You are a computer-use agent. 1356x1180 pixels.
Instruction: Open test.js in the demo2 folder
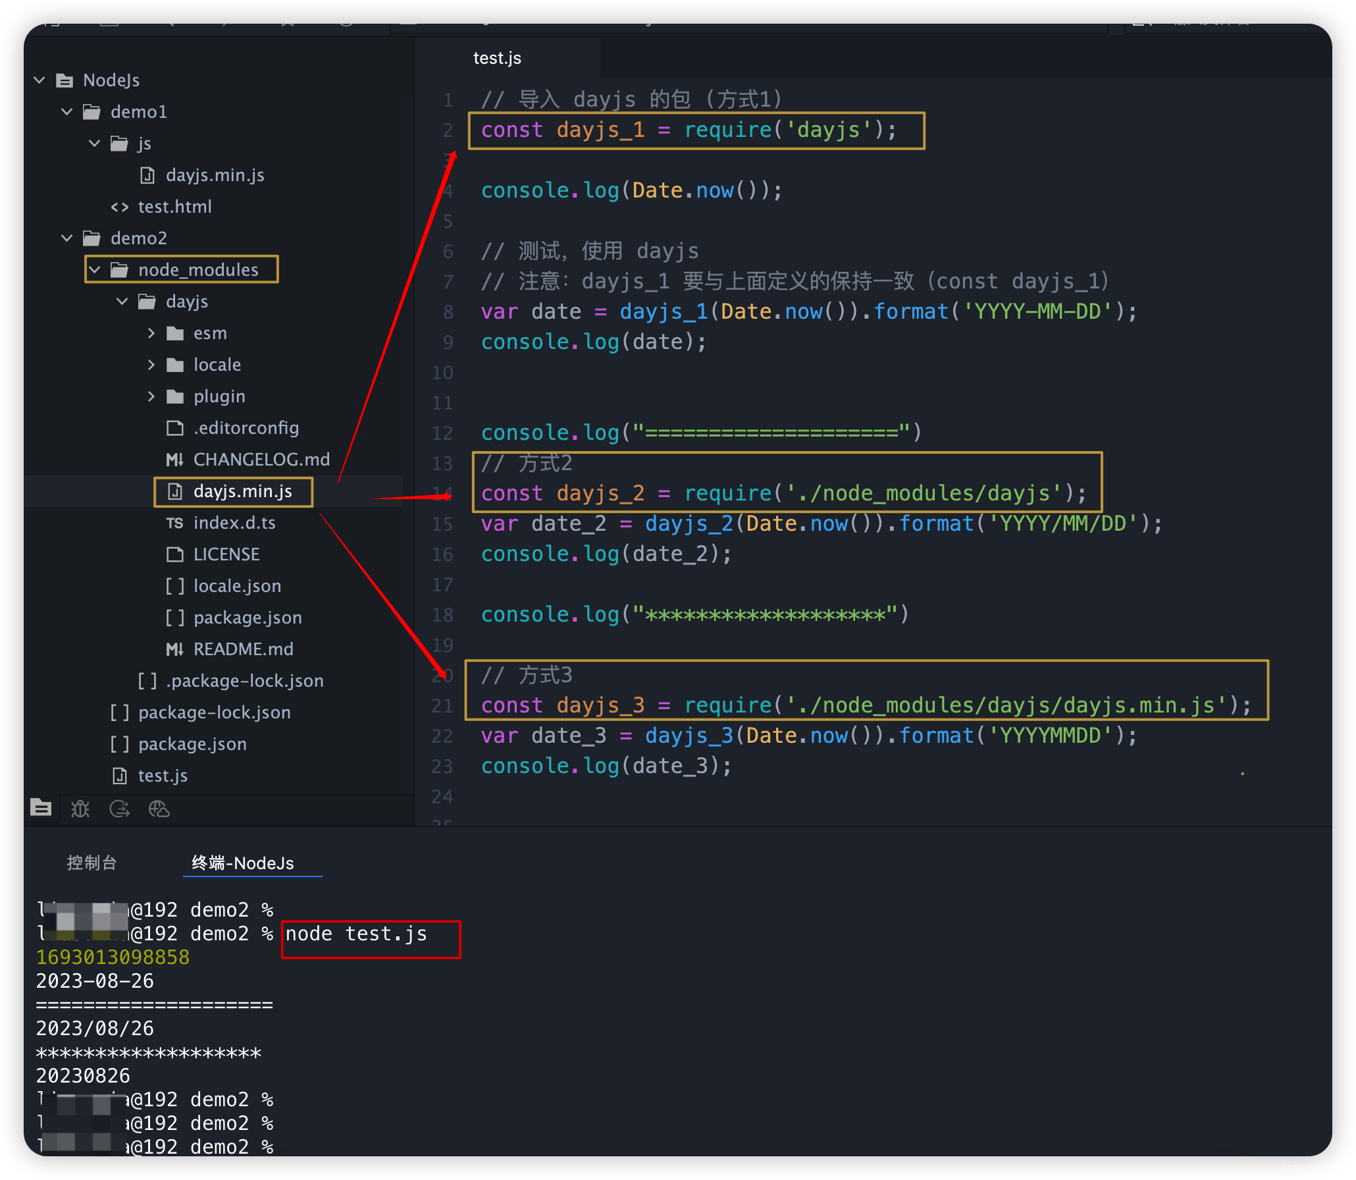coord(163,776)
